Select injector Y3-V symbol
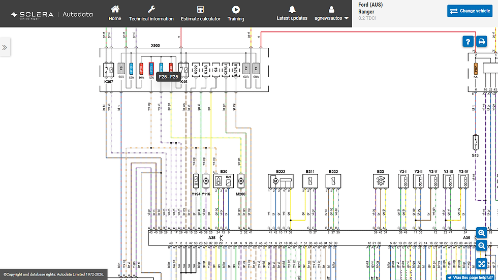 pos(433,181)
